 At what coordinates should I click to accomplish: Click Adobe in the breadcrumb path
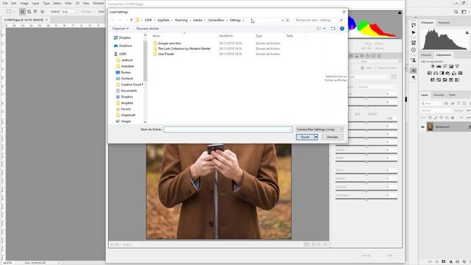198,20
